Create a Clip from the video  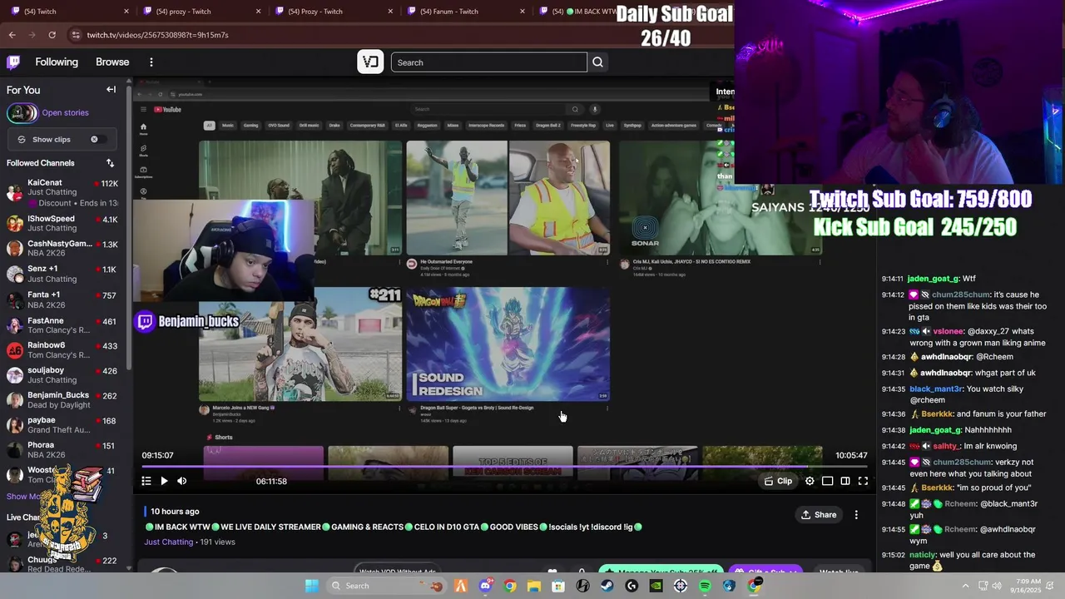click(x=778, y=481)
